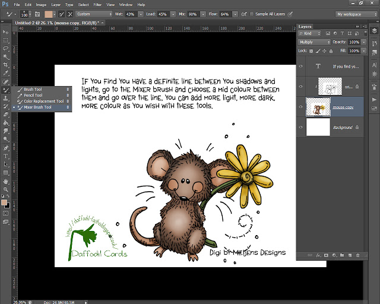This screenshot has height=304, width=380.
Task: Select the Zoom tool in toolbox
Action: point(5,189)
